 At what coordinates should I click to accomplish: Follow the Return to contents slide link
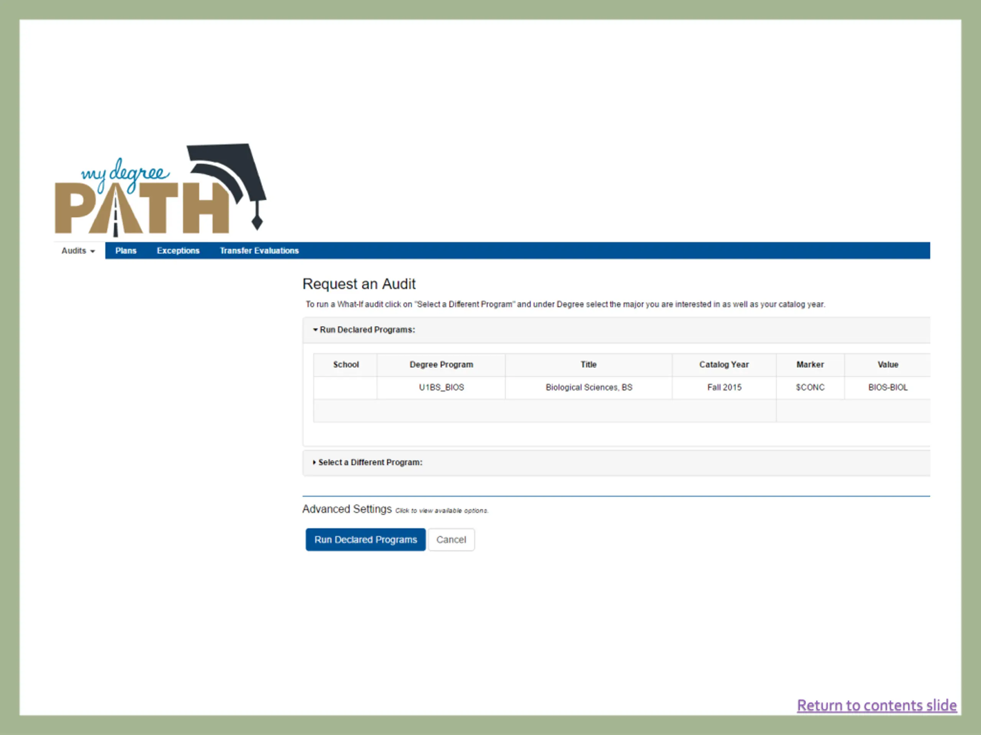876,705
